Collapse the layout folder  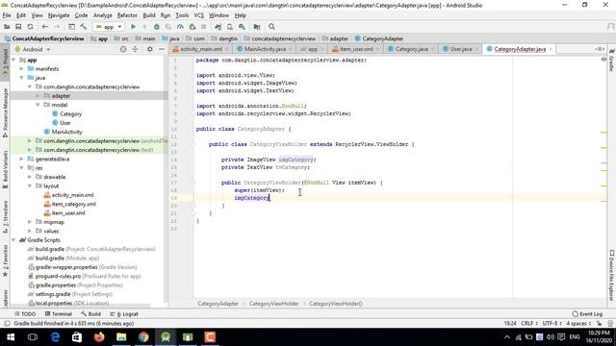30,185
